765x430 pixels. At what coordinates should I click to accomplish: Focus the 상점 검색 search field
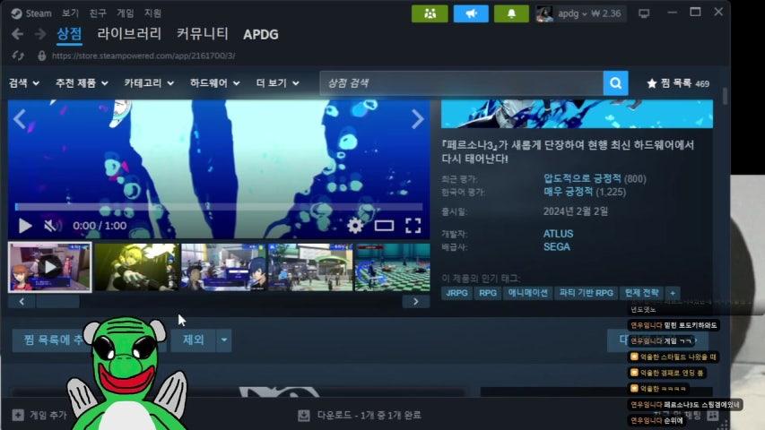pos(462,83)
